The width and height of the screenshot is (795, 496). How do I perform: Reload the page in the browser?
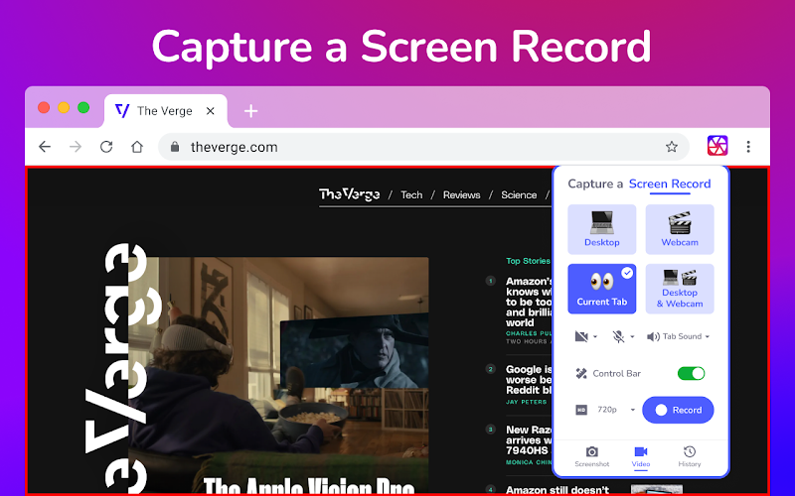point(106,147)
